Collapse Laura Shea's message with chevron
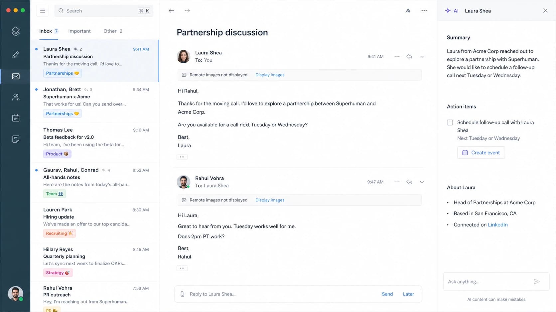 pos(422,57)
